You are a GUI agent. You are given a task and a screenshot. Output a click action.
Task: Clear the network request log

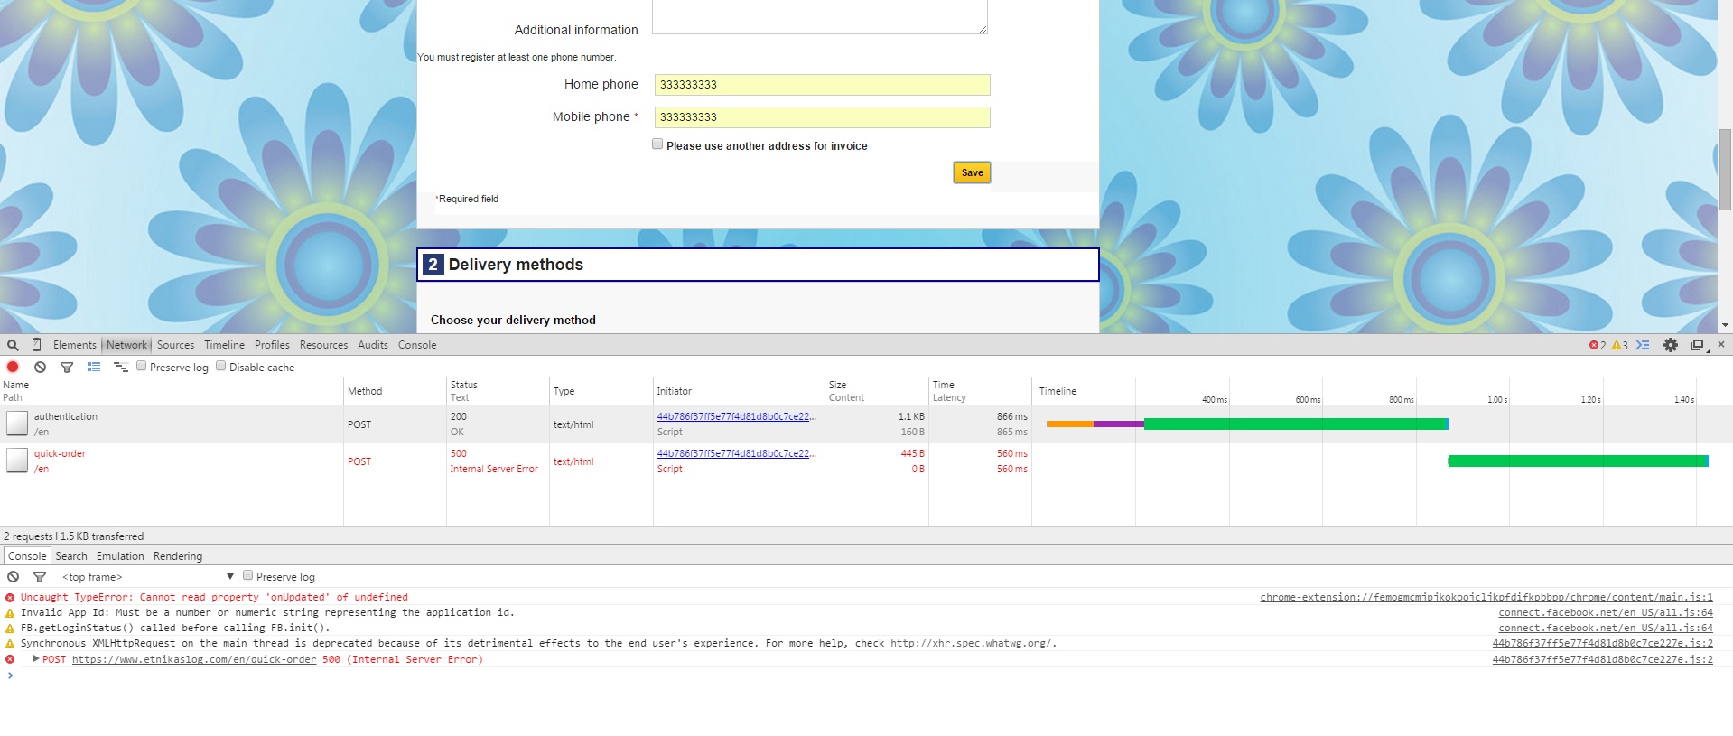pos(40,367)
